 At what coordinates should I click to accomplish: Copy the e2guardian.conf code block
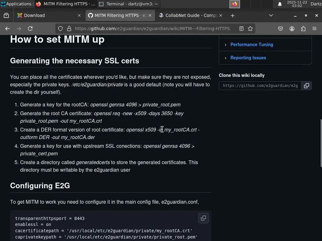tap(203, 218)
